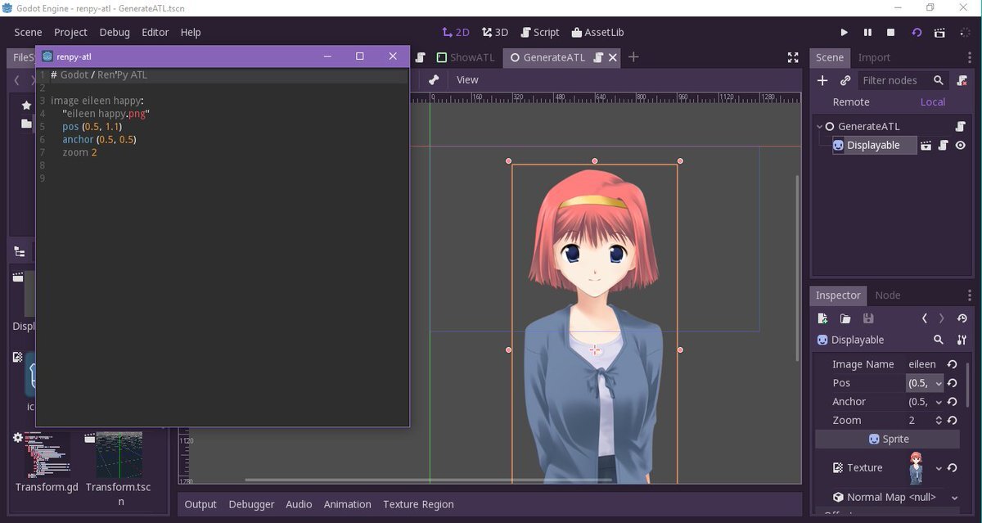
Task: Go to next object in Inspector history
Action: (x=942, y=318)
